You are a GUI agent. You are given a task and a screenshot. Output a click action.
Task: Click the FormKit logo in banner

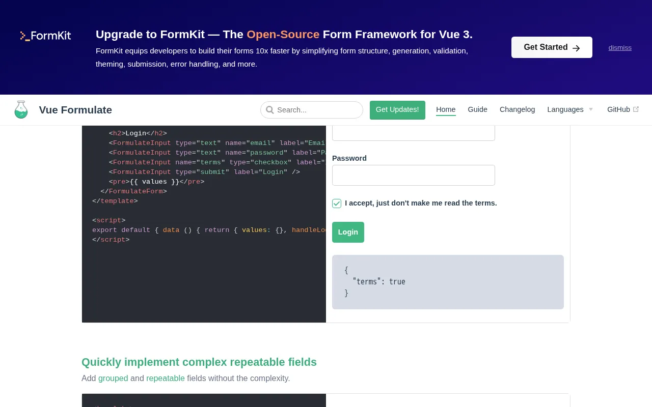pos(45,36)
